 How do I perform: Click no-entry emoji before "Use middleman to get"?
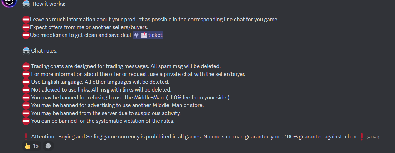click(x=26, y=35)
